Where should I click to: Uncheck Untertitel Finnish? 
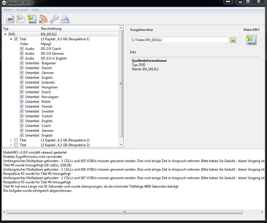click(x=22, y=107)
